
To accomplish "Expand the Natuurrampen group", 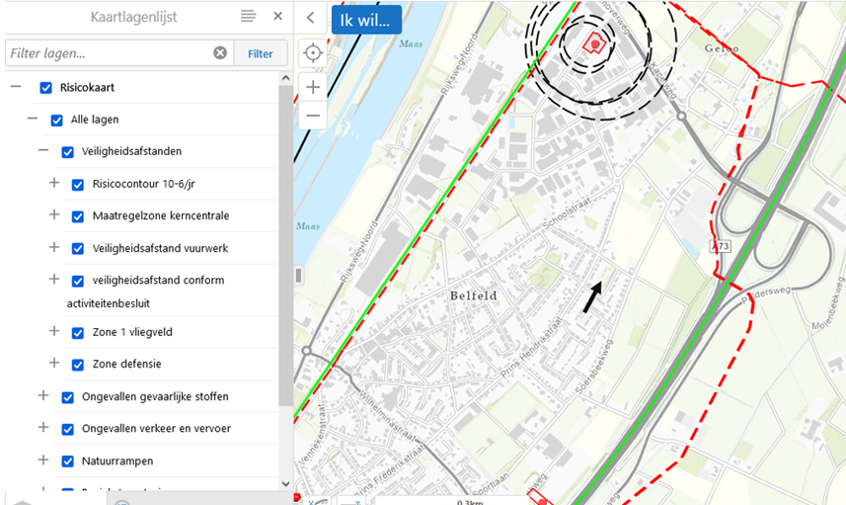I will click(43, 460).
